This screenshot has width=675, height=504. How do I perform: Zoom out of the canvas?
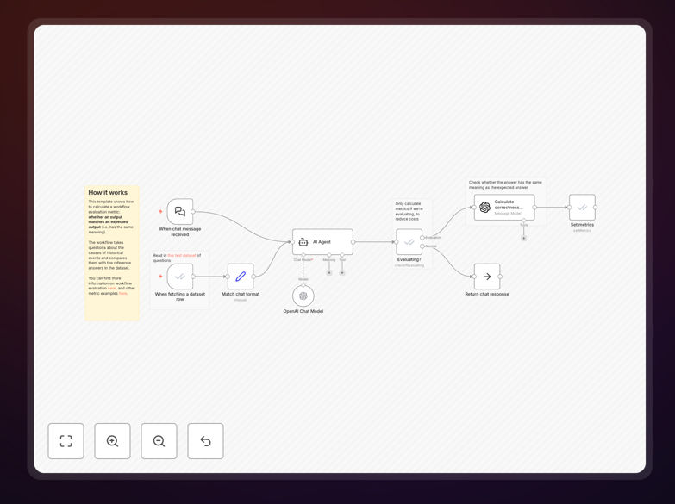159,441
